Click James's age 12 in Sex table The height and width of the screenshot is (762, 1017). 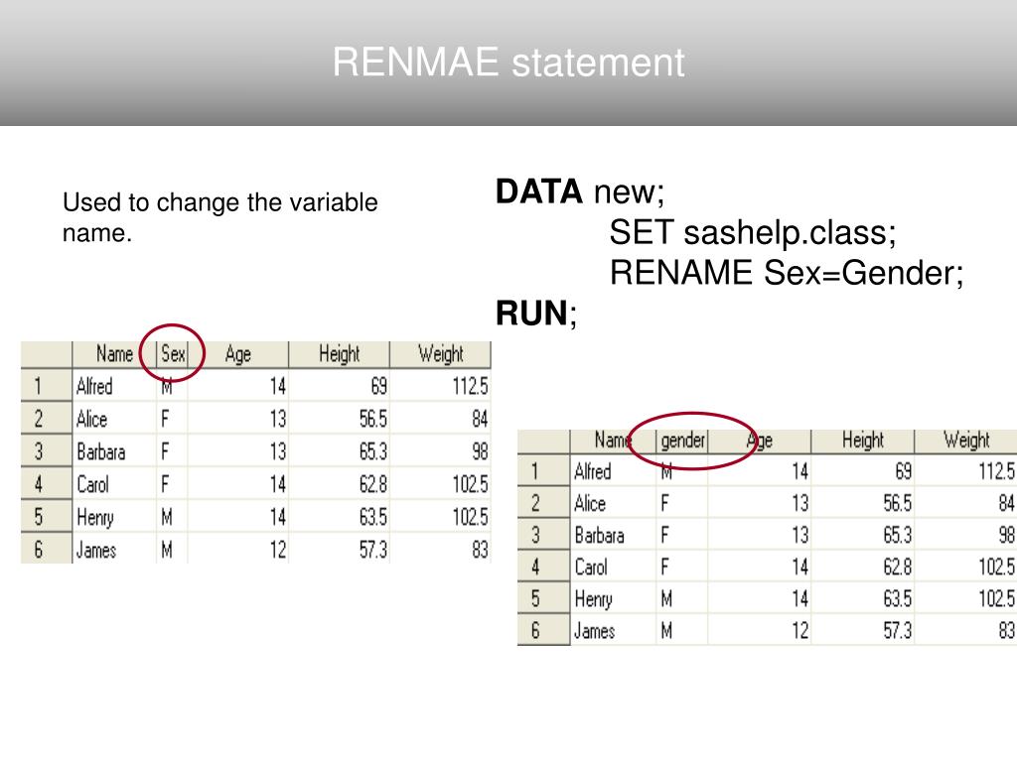[x=278, y=550]
